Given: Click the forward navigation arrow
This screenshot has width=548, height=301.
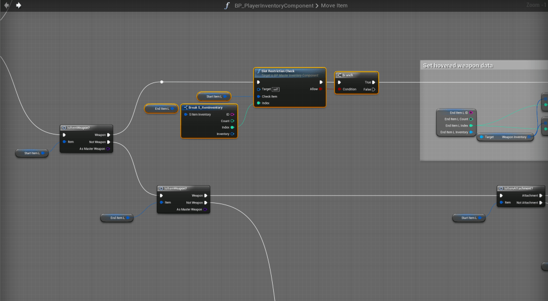Looking at the screenshot, I should coord(19,5).
